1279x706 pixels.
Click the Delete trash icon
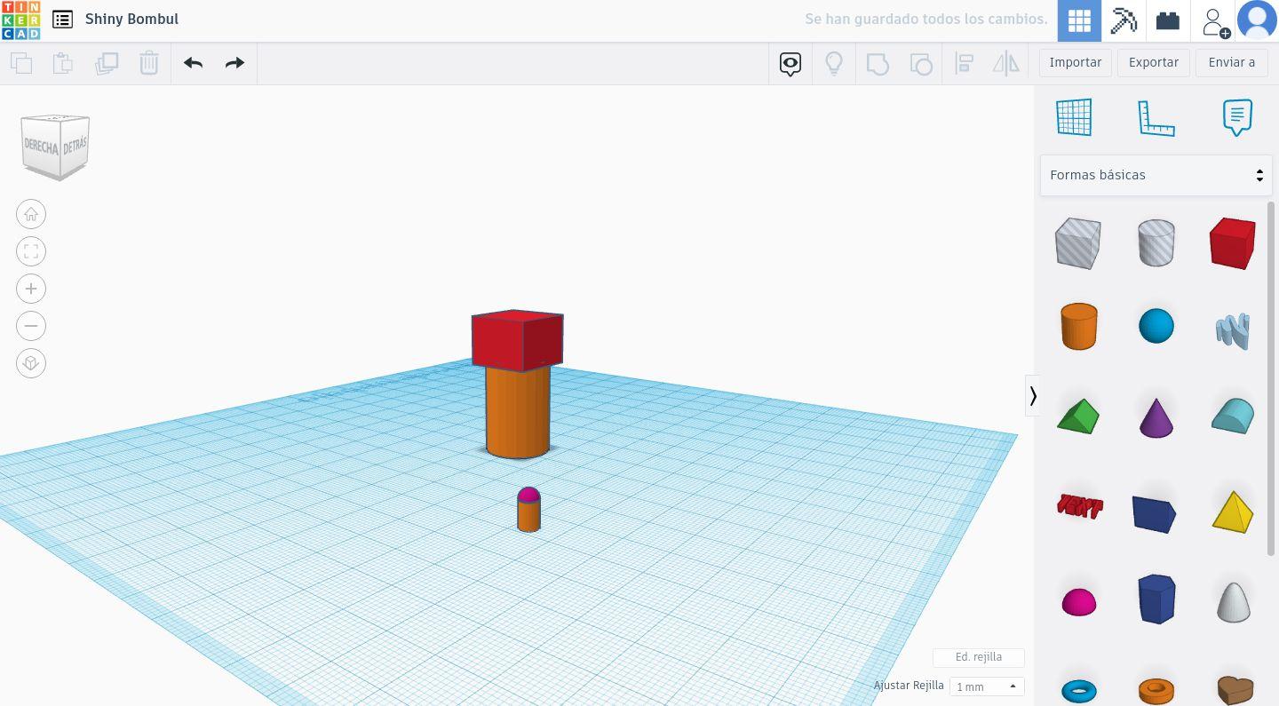coord(149,63)
